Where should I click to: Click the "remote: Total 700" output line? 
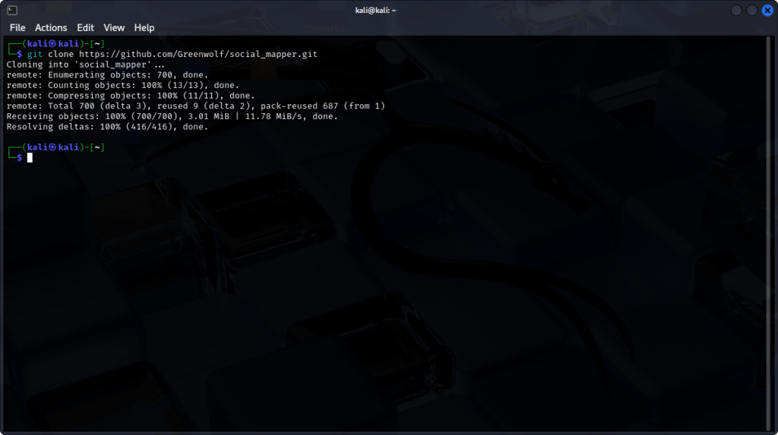click(x=195, y=106)
